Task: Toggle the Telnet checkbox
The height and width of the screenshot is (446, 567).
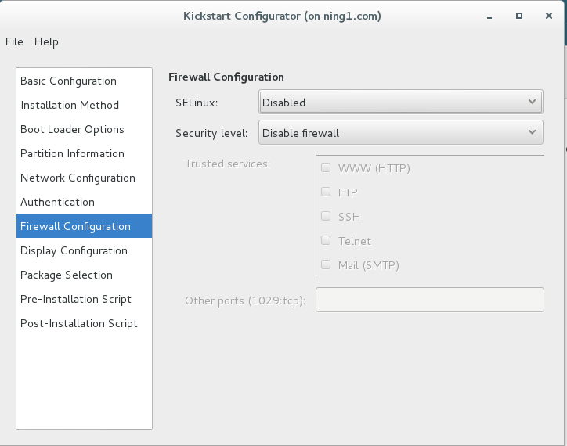Action: pyautogui.click(x=326, y=240)
